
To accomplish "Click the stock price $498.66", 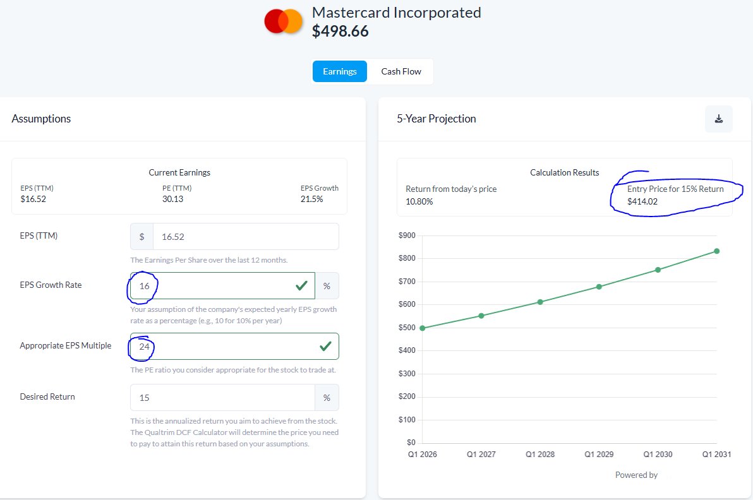I will [x=340, y=31].
